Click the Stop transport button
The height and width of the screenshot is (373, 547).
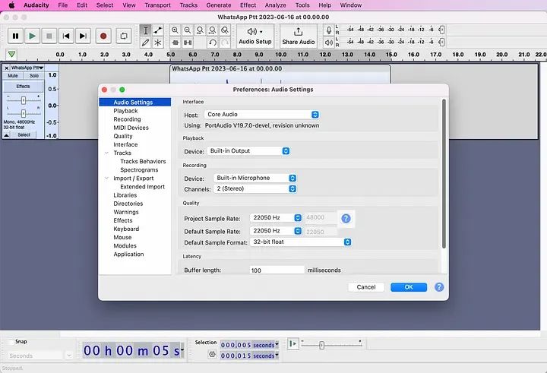pos(49,36)
